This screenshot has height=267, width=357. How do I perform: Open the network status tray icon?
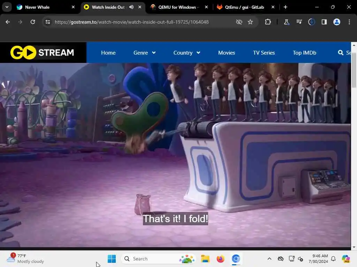coord(291,259)
